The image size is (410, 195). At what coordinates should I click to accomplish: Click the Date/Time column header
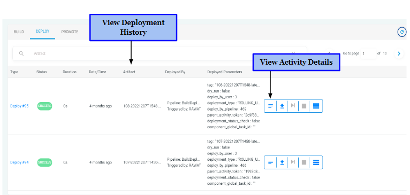tap(97, 72)
